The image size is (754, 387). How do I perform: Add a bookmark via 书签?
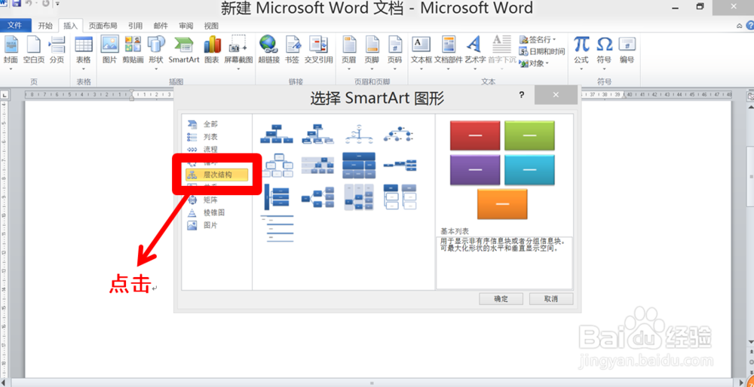[292, 50]
